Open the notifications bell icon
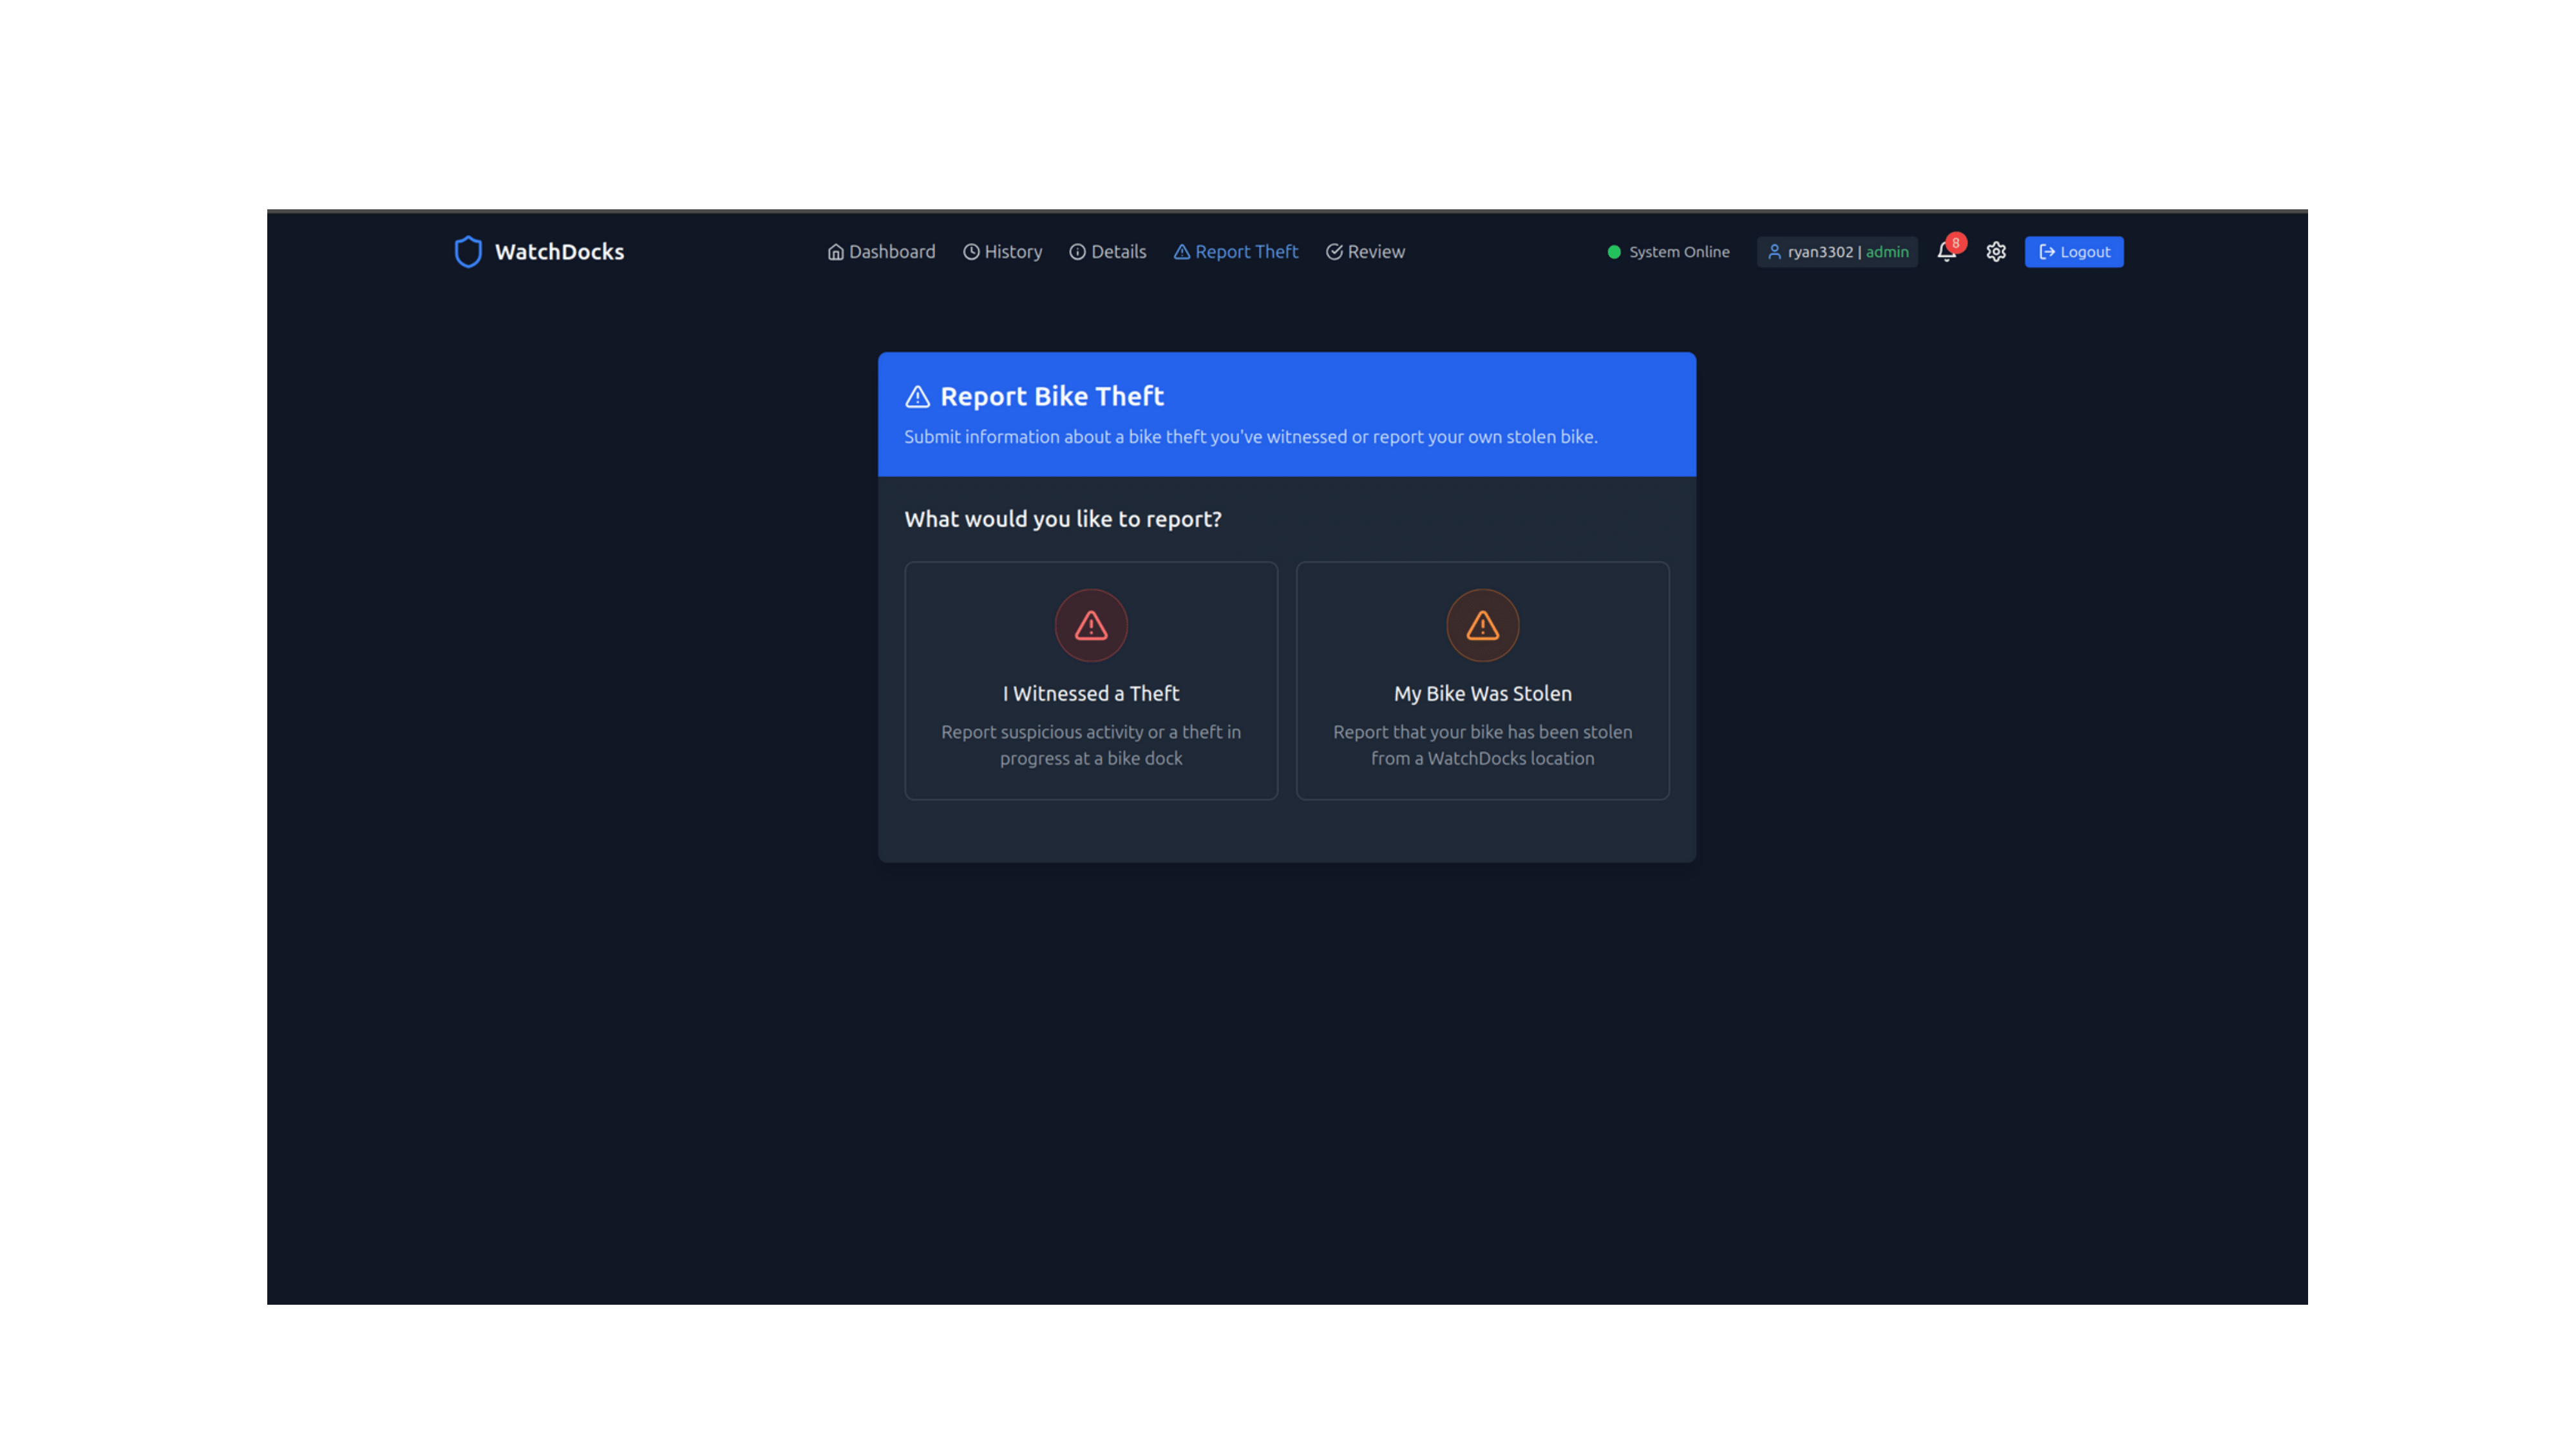 1946,252
